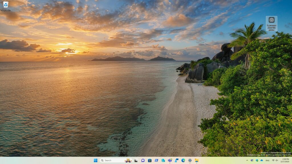292x164 pixels.
Task: Open File Explorer from the taskbar
Action: point(196,160)
